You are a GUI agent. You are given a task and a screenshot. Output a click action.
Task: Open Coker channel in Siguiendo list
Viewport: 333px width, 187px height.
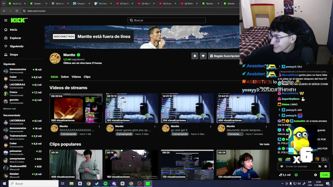click(22, 78)
